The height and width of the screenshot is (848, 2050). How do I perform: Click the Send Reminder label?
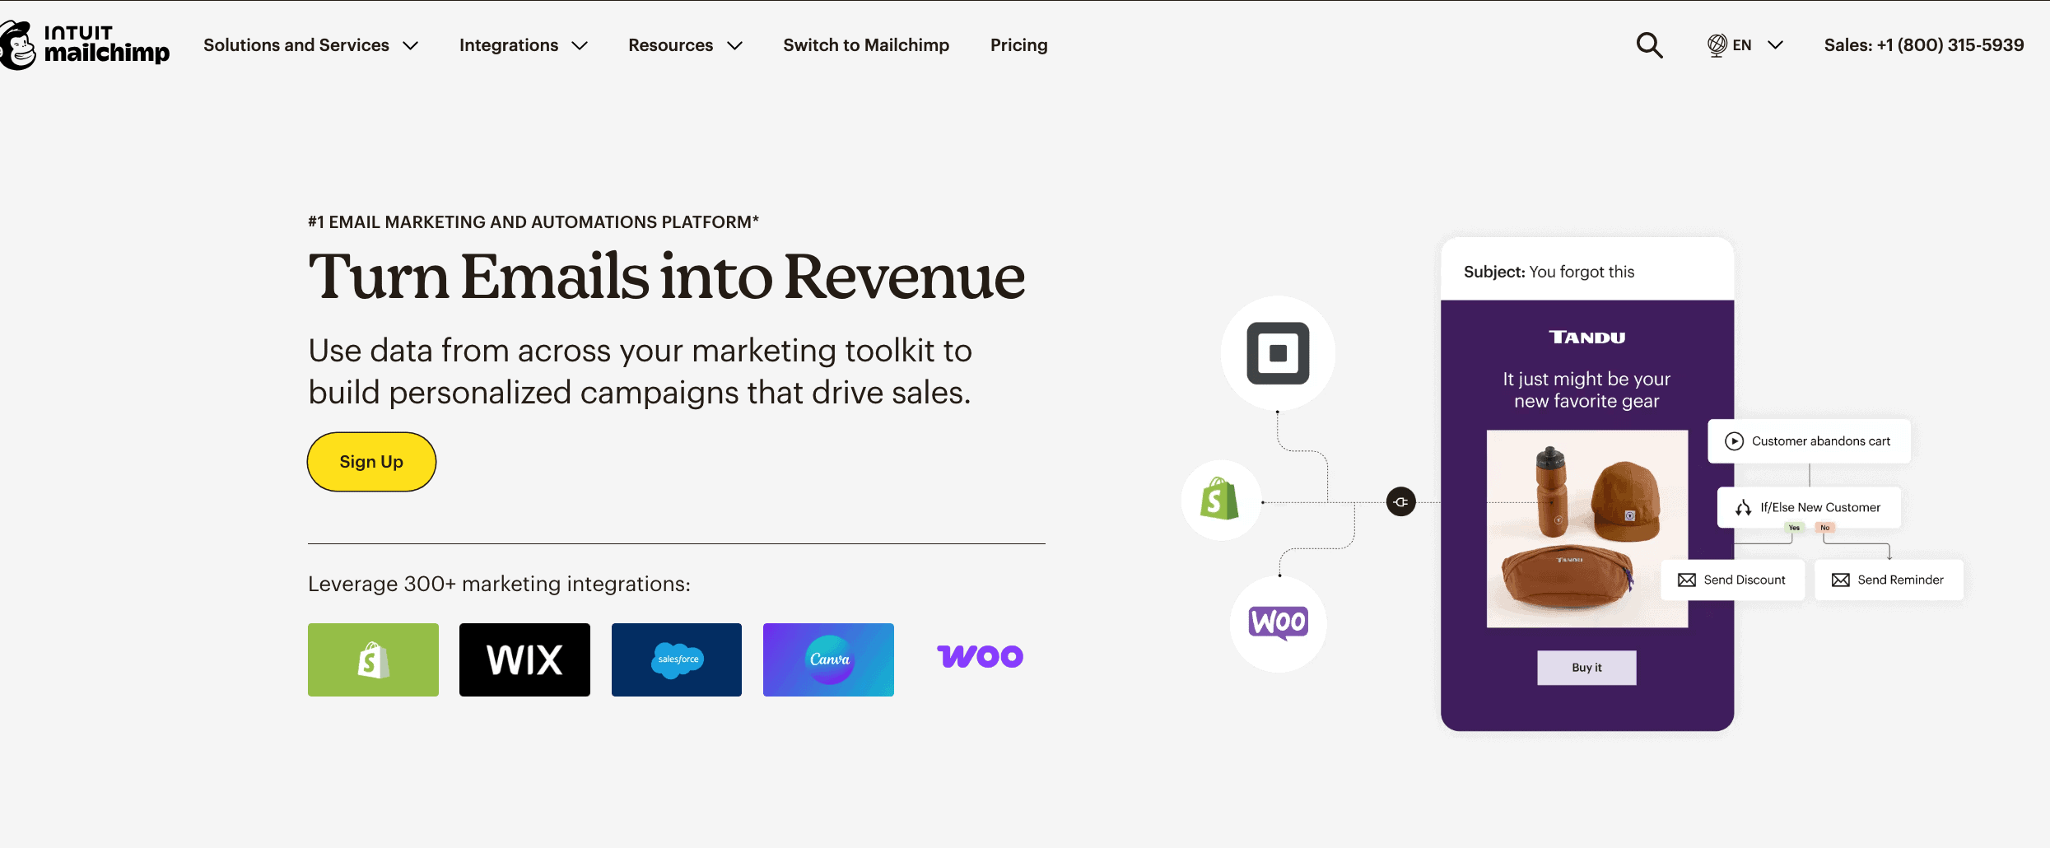coord(1900,580)
